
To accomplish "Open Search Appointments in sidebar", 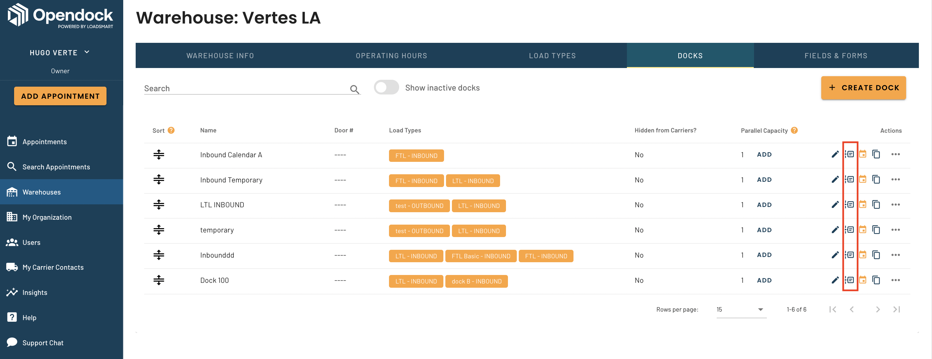I will (x=62, y=167).
